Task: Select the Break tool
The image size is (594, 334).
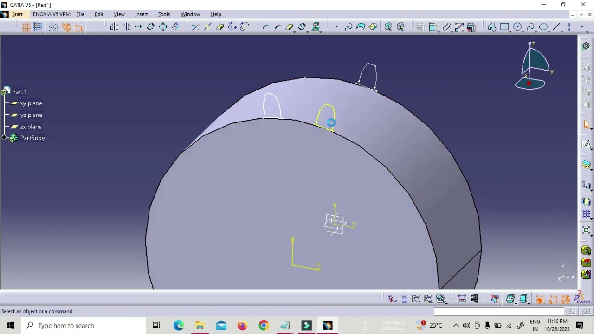Action: point(207,27)
